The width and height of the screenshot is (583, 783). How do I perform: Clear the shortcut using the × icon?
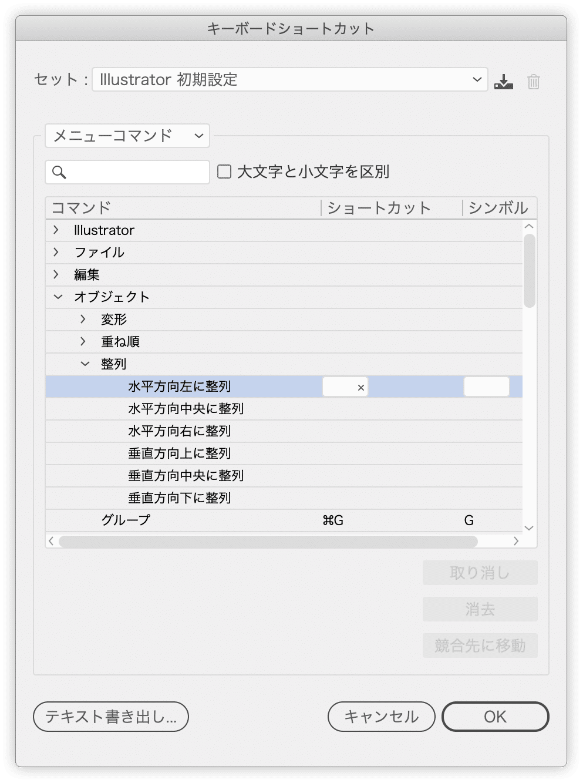[x=359, y=387]
